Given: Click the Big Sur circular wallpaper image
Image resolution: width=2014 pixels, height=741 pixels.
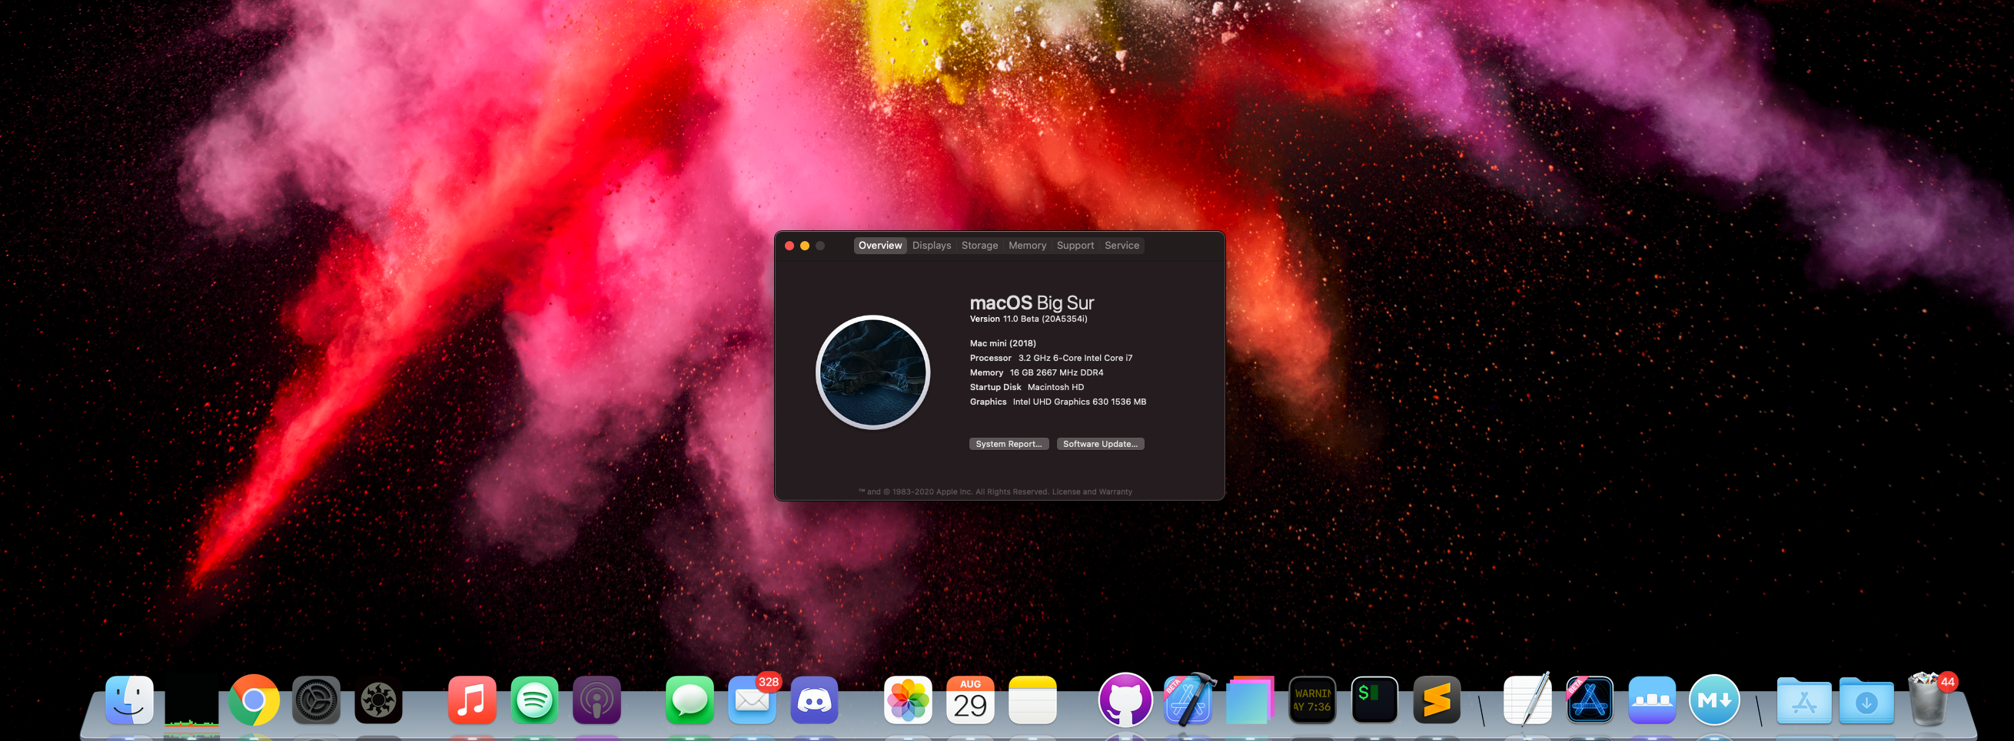Looking at the screenshot, I should pos(872,372).
